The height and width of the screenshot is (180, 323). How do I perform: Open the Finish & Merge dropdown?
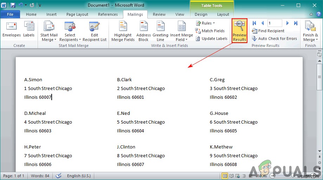(x=310, y=32)
